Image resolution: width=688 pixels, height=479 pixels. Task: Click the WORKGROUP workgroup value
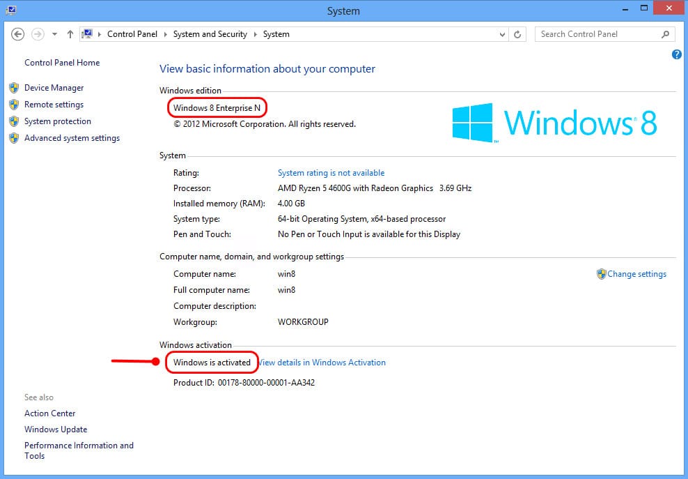click(x=303, y=321)
